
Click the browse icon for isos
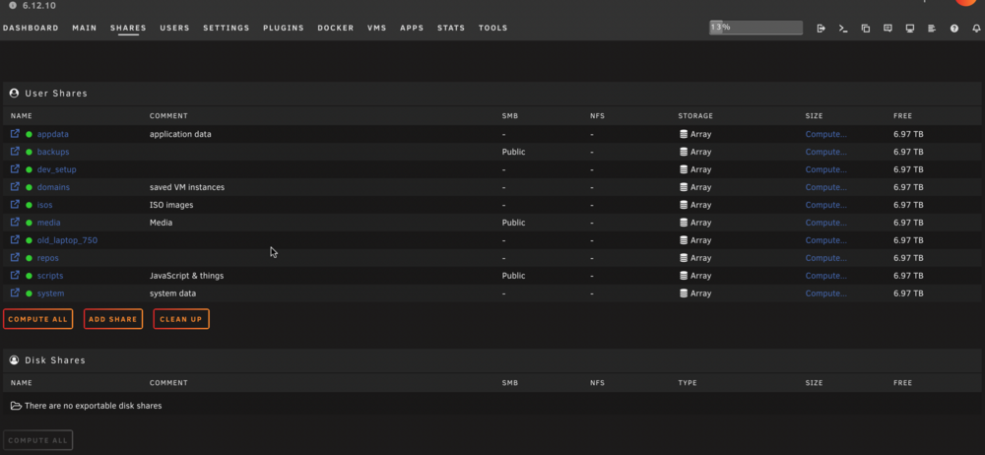click(x=15, y=204)
